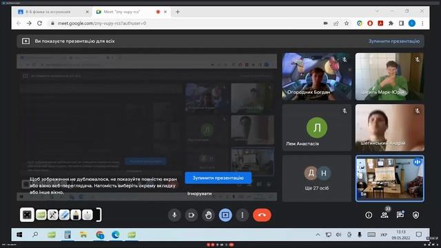
Task: Open more options three-dot menu in Meet
Action: (242, 215)
